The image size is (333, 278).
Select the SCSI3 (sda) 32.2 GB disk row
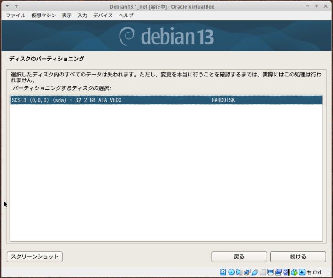pos(166,100)
